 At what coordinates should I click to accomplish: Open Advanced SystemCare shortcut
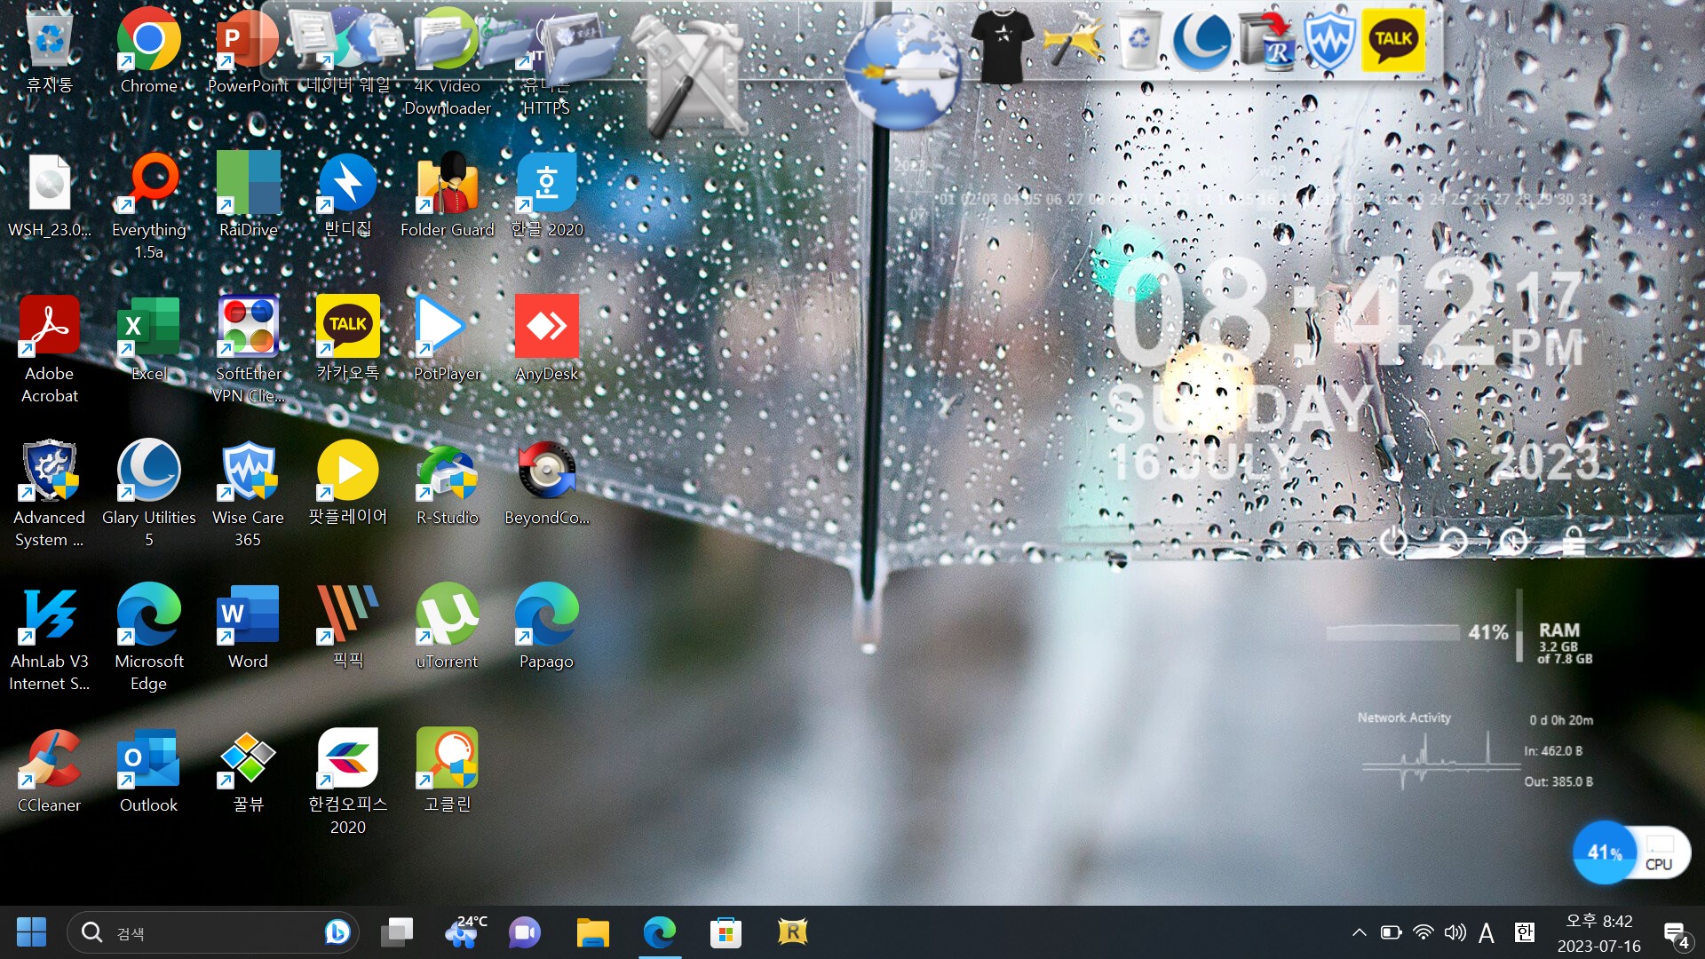[50, 494]
